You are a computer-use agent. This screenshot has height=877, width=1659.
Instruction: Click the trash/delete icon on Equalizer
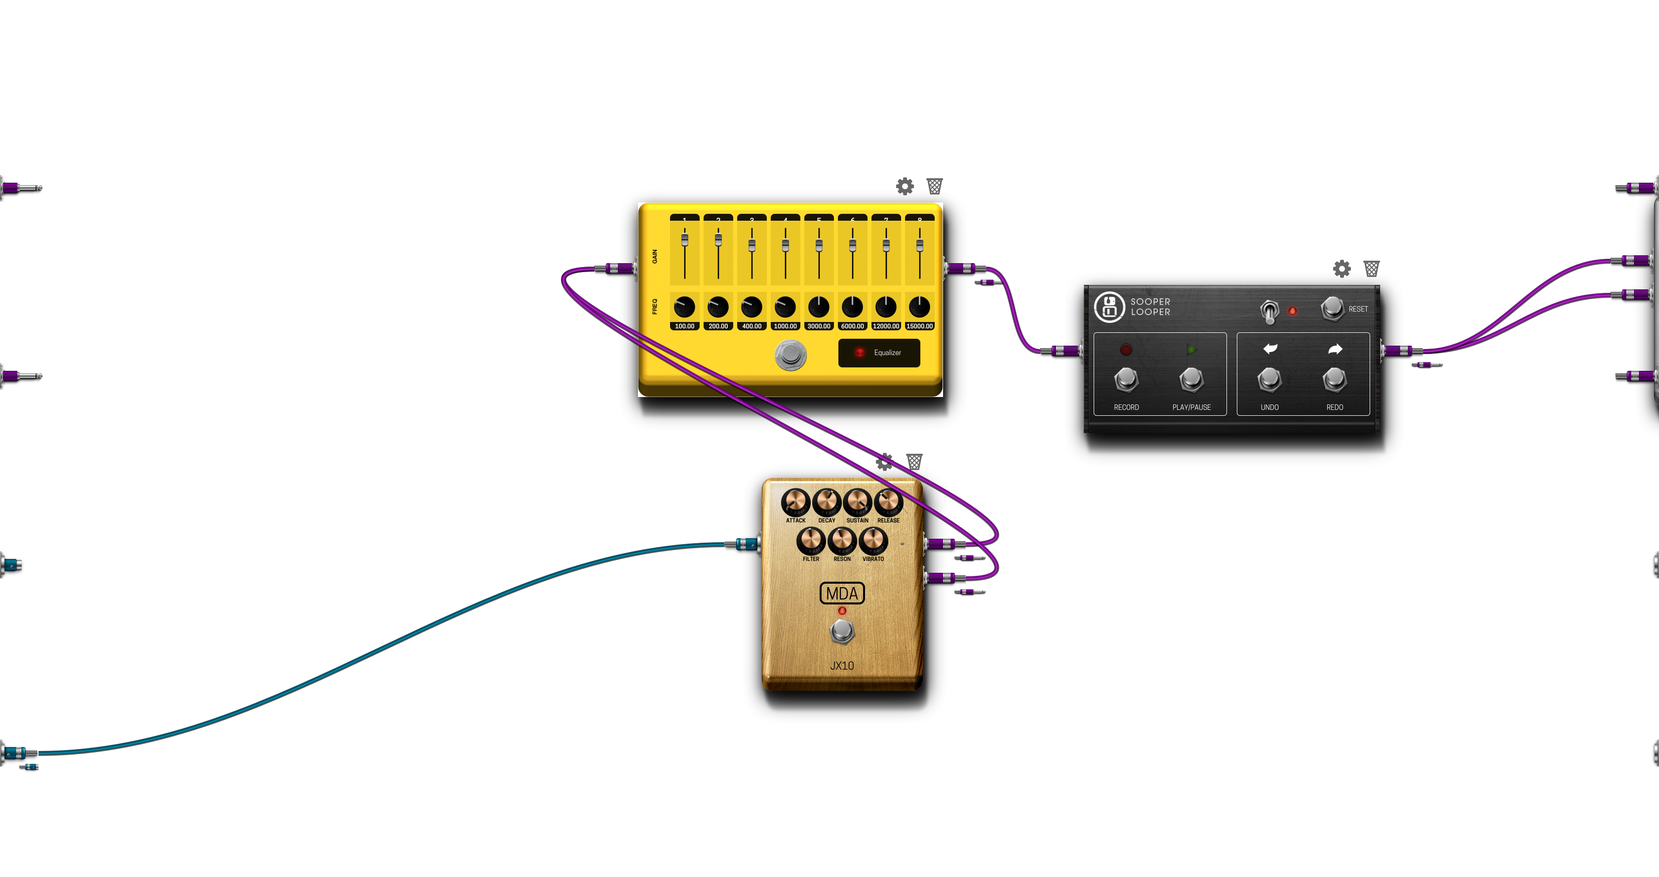pyautogui.click(x=934, y=187)
